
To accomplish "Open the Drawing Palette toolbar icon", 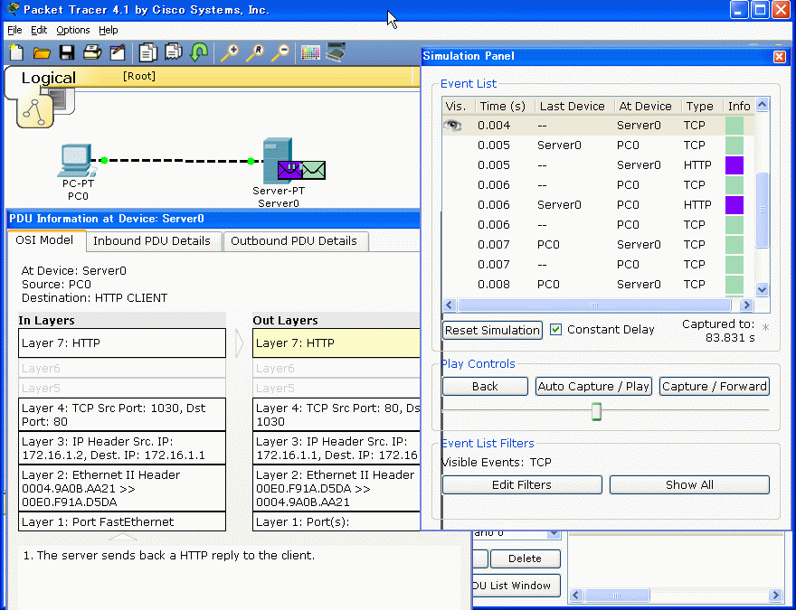I will [310, 52].
